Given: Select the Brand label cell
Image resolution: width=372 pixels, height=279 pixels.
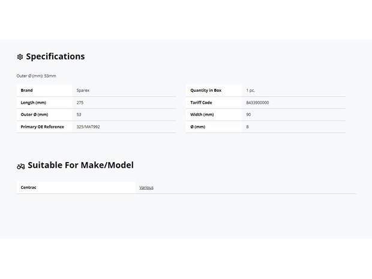Looking at the screenshot, I should coord(44,91).
